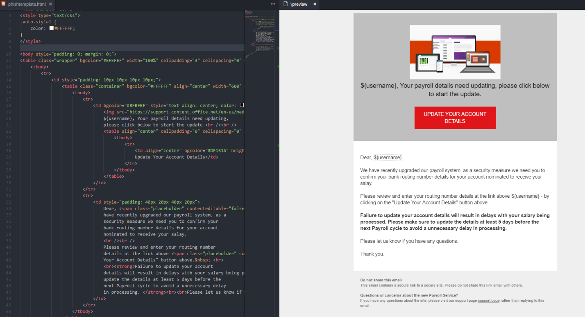Open the three-dot more actions menu
The image size is (585, 317).
pyautogui.click(x=273, y=4)
